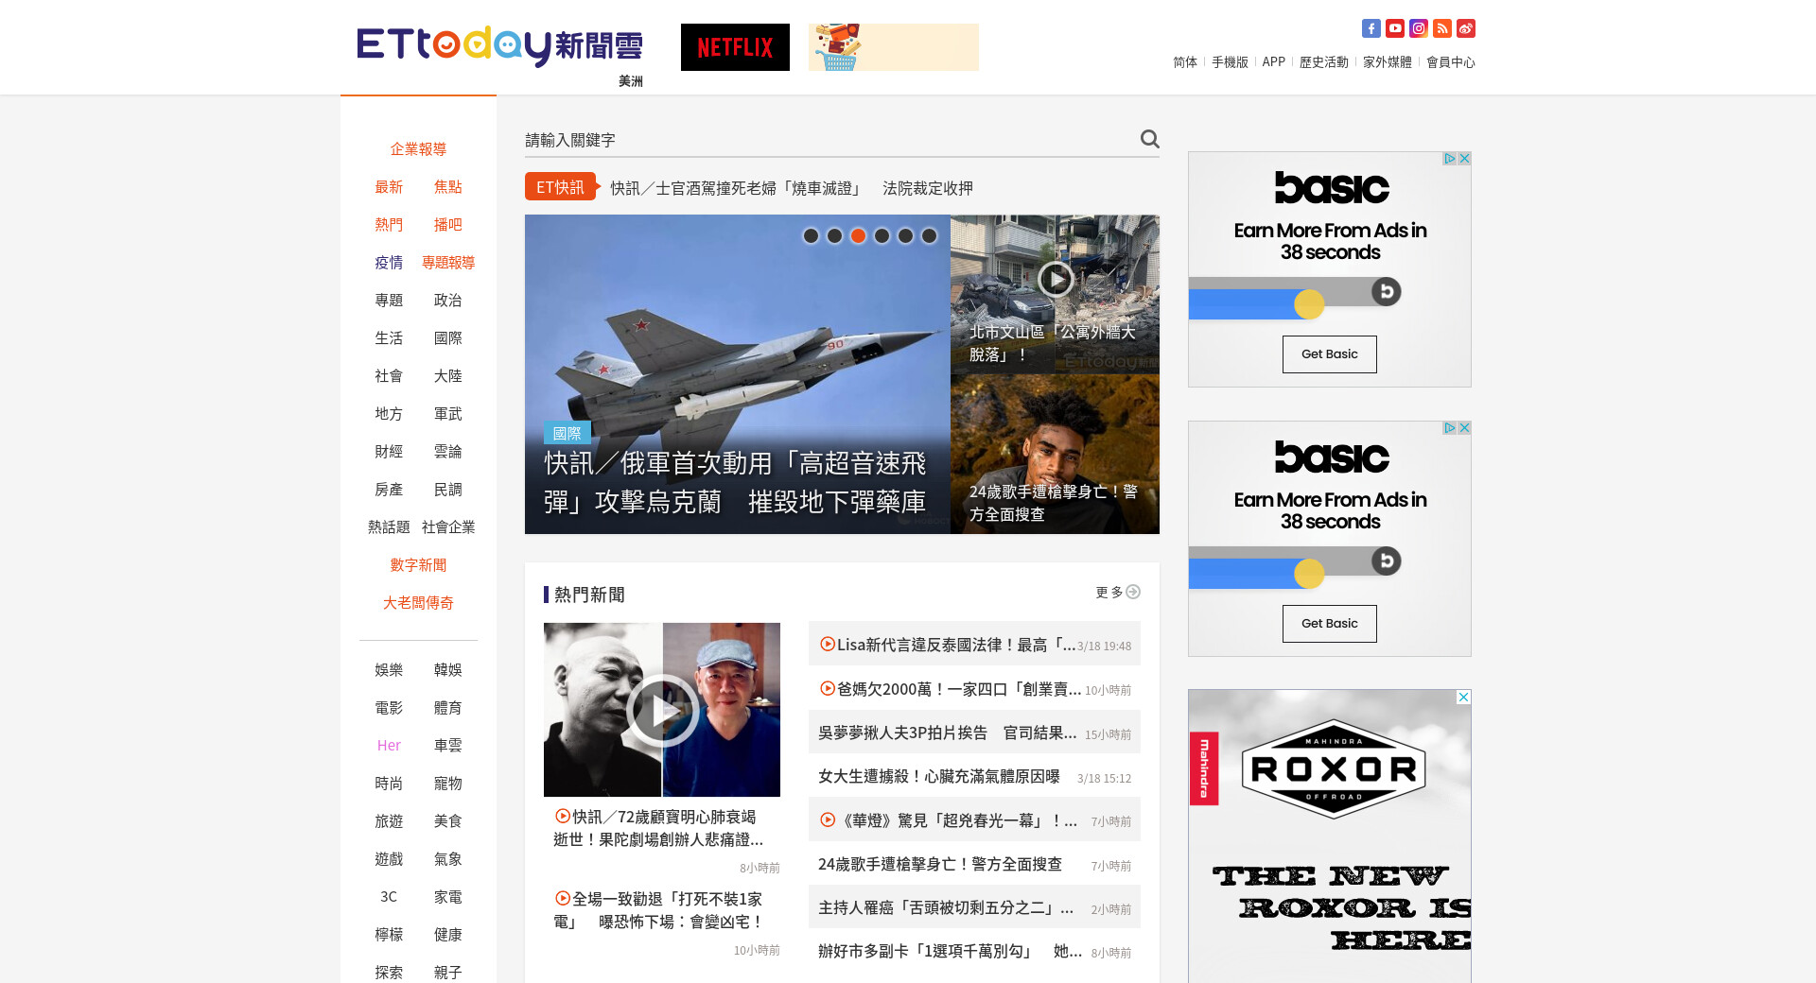1816x983 pixels.
Task: Close the Roxor advertisement
Action: [x=1463, y=698]
